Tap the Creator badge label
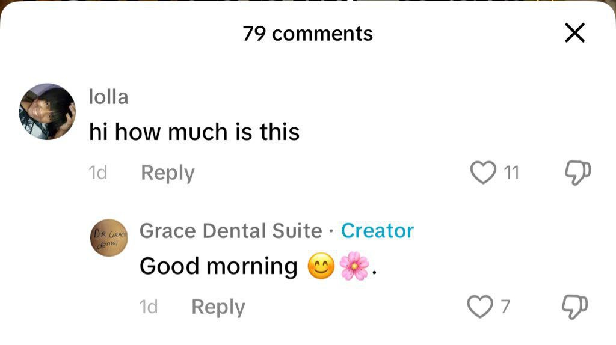Viewport: 616px width, 345px height. (377, 231)
